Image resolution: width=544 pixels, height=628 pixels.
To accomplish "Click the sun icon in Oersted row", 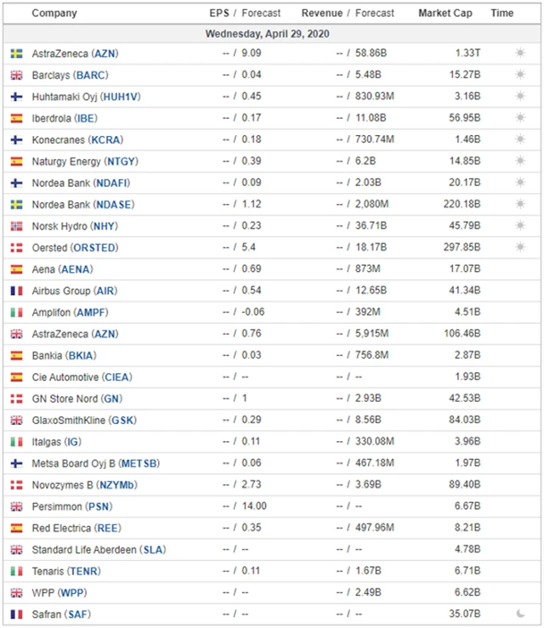I will tap(520, 247).
